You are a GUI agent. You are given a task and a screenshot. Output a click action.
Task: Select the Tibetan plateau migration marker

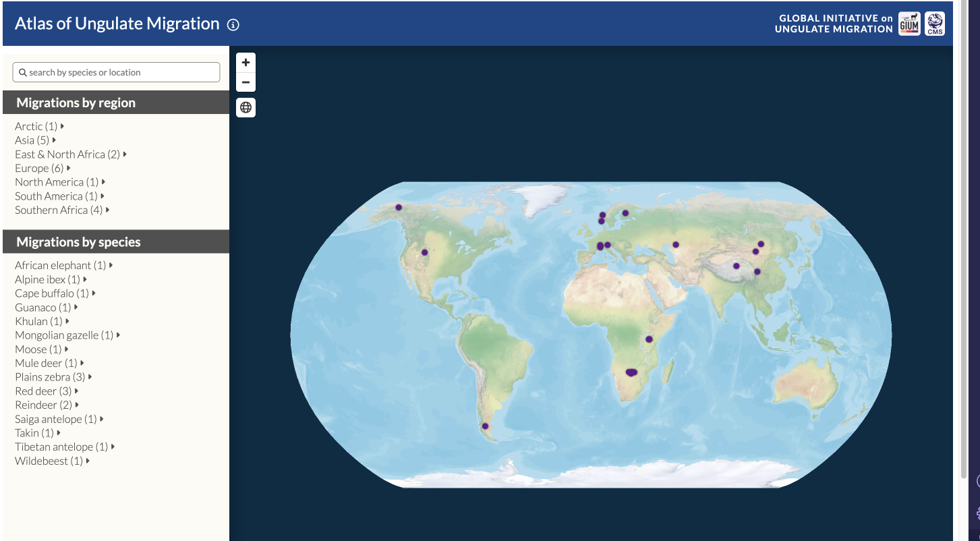[x=737, y=266]
